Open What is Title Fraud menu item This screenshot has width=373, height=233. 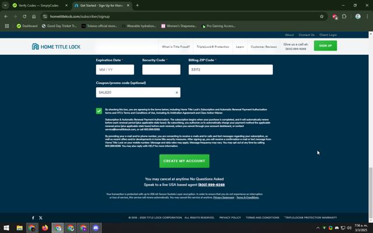pyautogui.click(x=176, y=47)
